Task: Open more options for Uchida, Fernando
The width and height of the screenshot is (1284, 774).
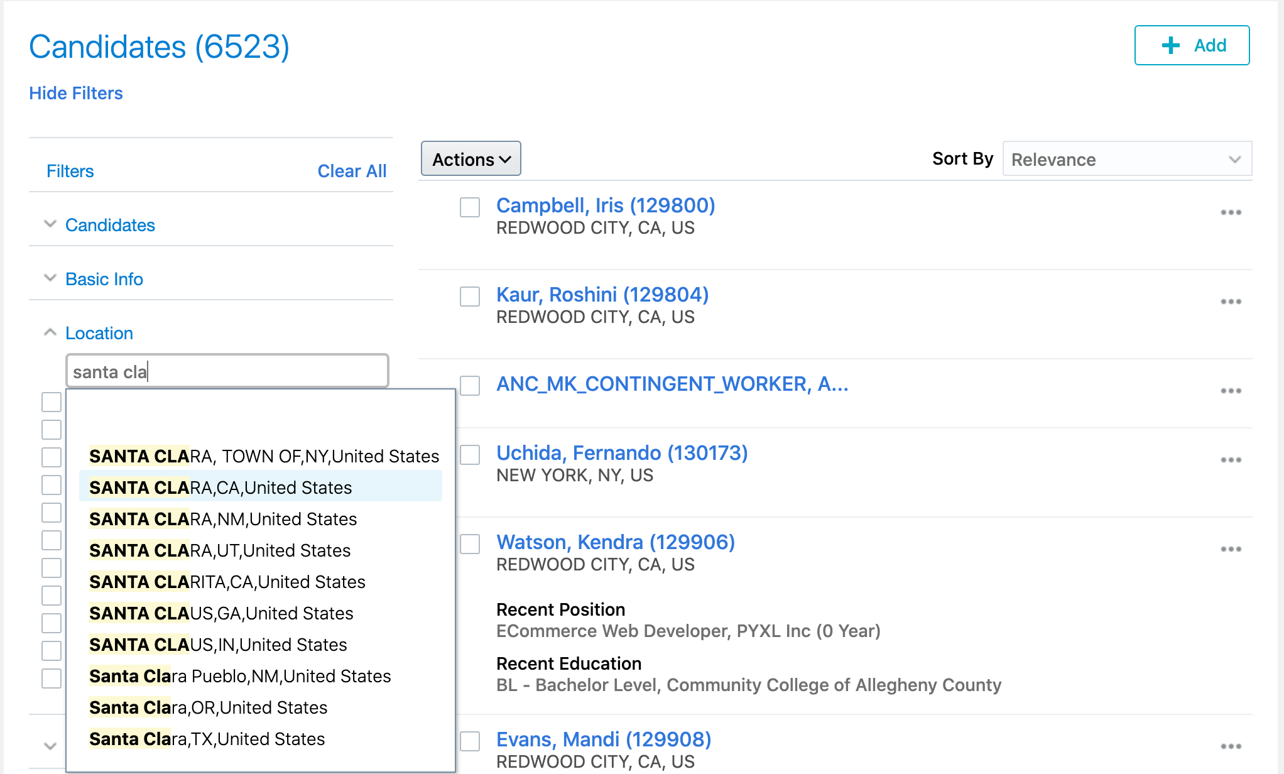Action: coord(1231,460)
